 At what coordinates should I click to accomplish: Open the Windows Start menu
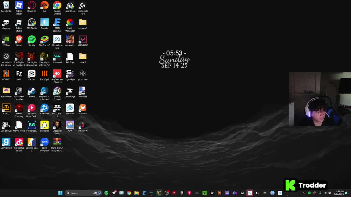[x=60, y=193]
